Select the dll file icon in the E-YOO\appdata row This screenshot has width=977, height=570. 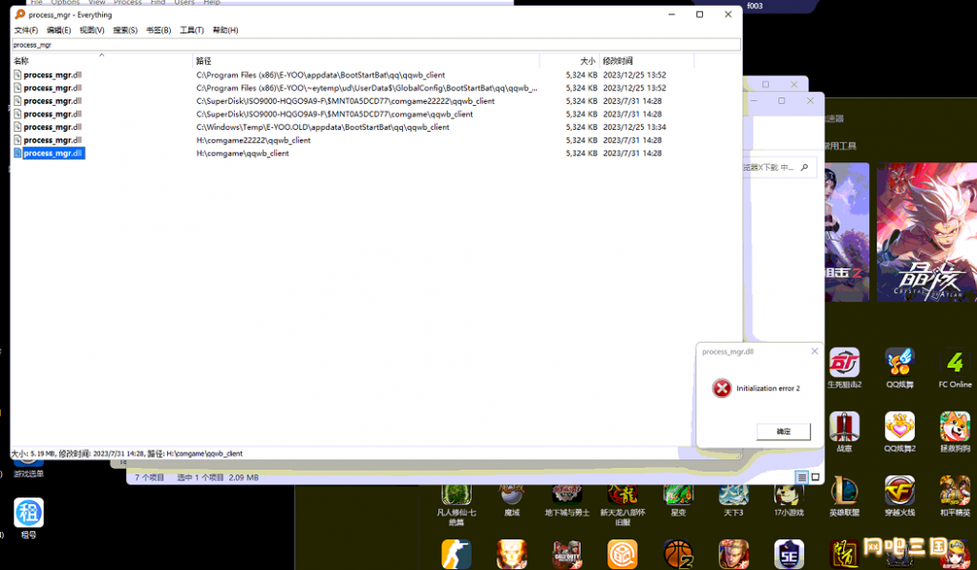[18, 74]
